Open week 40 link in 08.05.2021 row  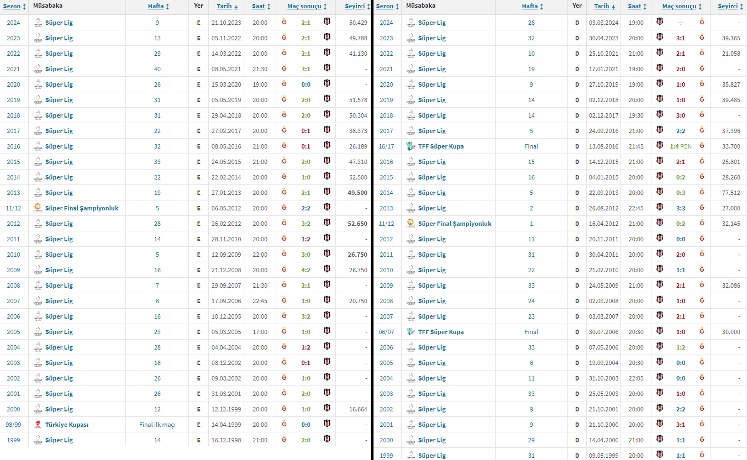(157, 69)
